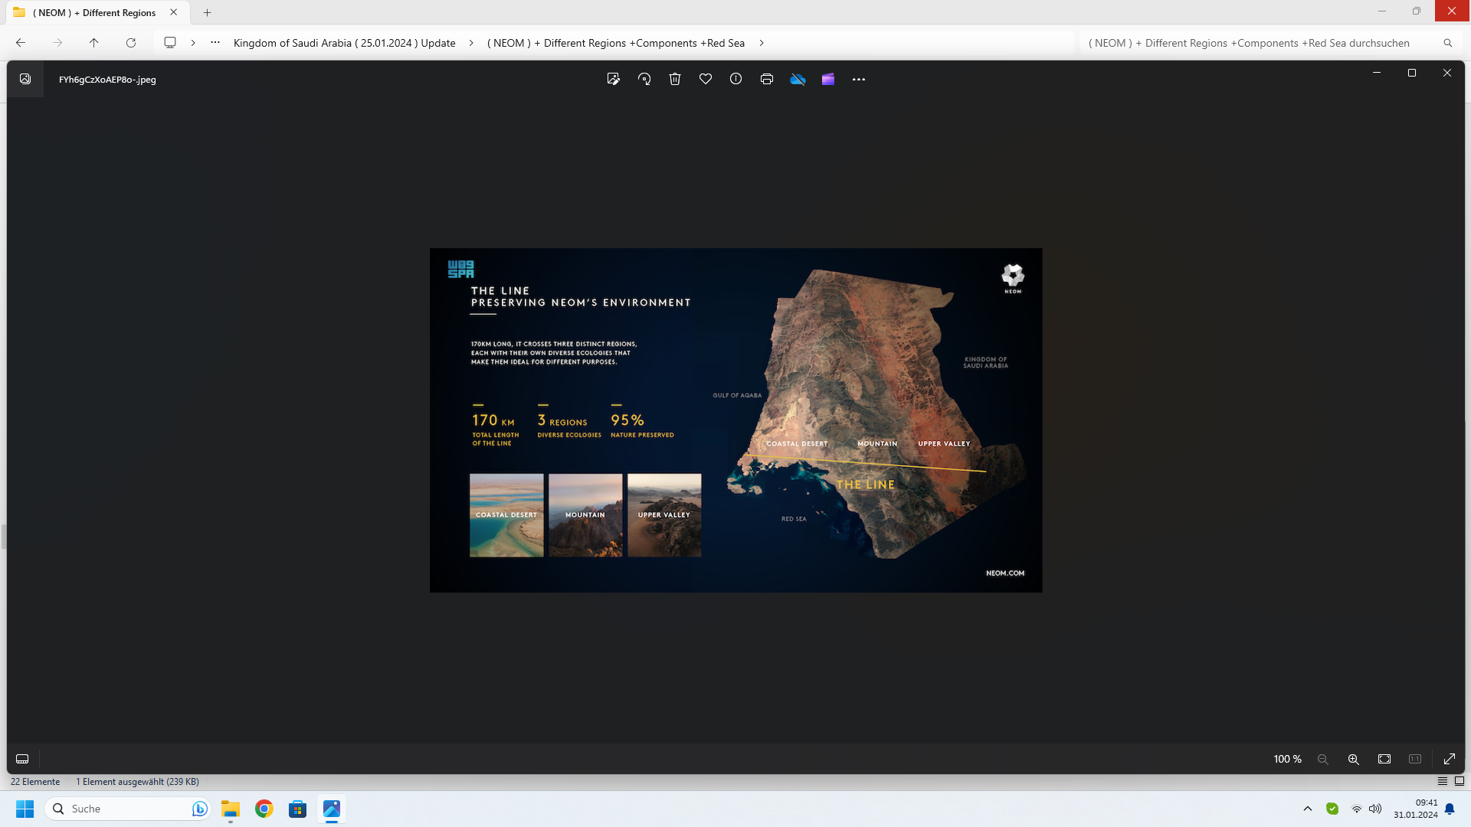Refresh the File Explorer folder view
Viewport: 1471px width, 827px height.
[x=131, y=43]
